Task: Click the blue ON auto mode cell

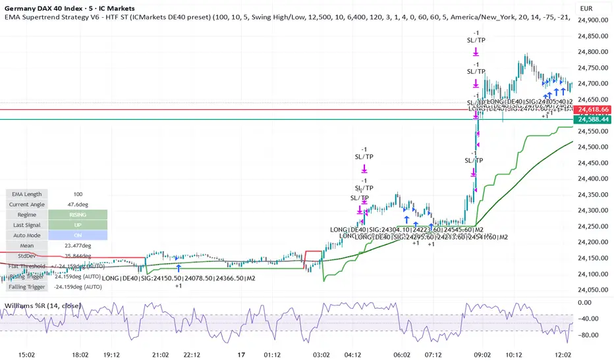Action: pos(78,235)
